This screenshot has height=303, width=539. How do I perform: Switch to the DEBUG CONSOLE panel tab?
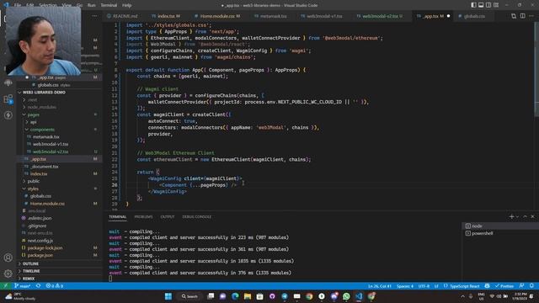pos(196,217)
